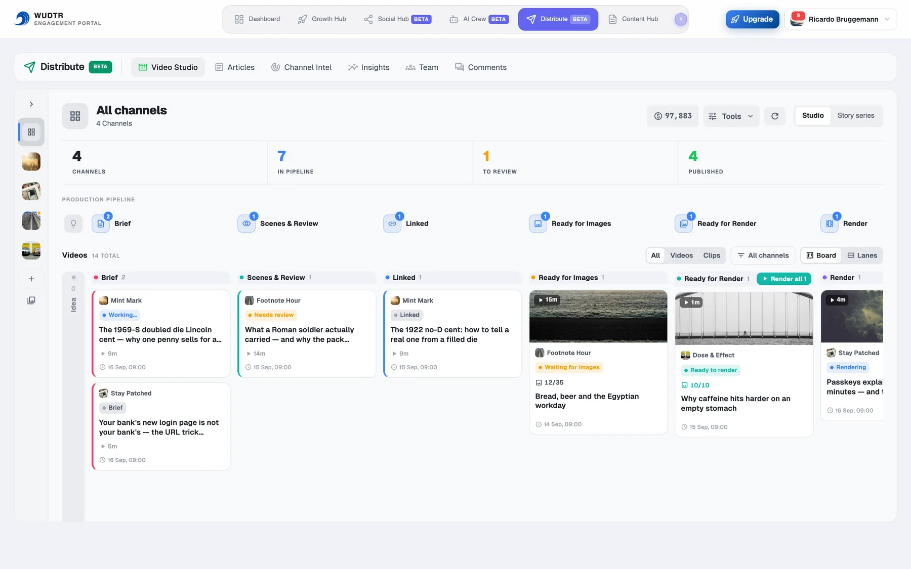Click Render all 1 button
The width and height of the screenshot is (911, 569).
click(784, 279)
